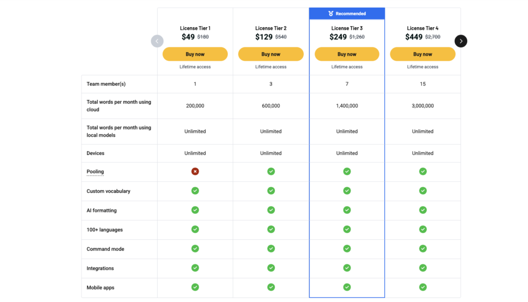Viewport: 528px width, 302px height.
Task: Click the Mobile apps checkmark for Tier 1
Action: point(195,287)
